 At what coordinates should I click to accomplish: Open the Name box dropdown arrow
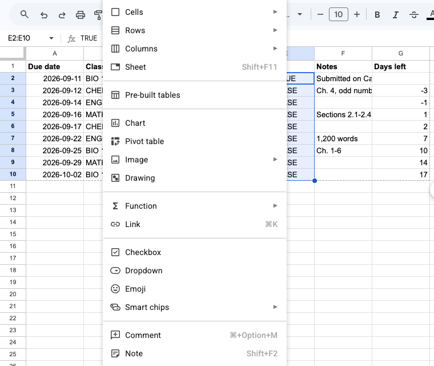pos(51,38)
